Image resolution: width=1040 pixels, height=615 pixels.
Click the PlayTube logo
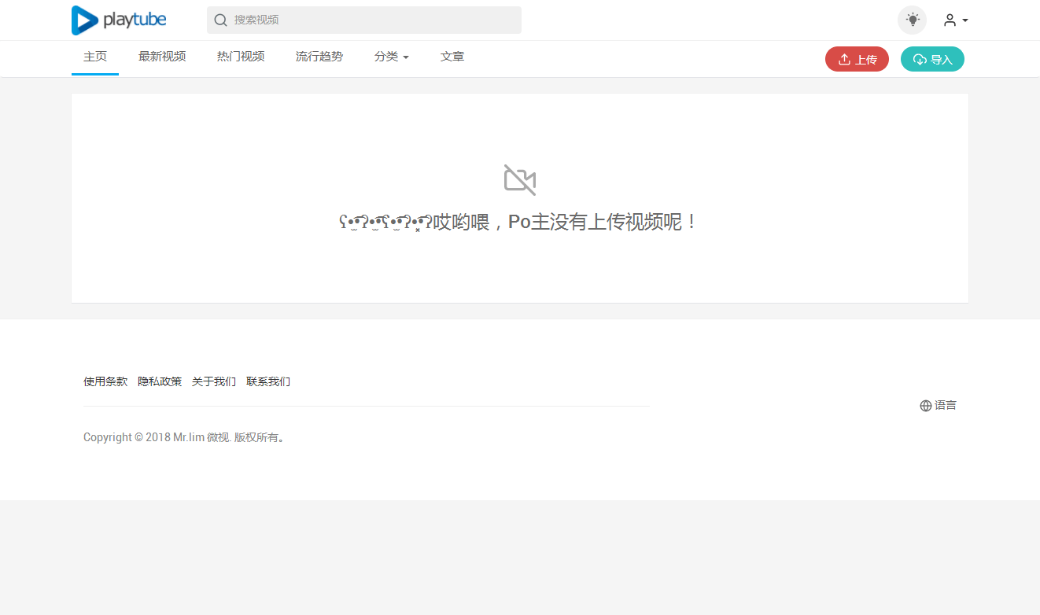tap(119, 20)
